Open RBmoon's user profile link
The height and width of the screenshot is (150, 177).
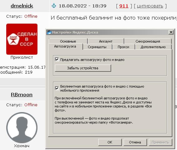22,94
